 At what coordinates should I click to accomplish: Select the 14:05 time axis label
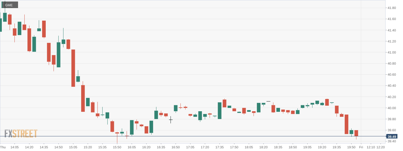click(x=14, y=147)
